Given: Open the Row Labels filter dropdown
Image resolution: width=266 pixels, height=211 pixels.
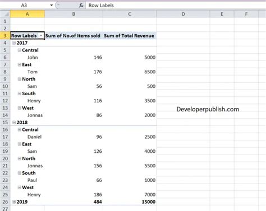Looking at the screenshot, I should point(41,36).
